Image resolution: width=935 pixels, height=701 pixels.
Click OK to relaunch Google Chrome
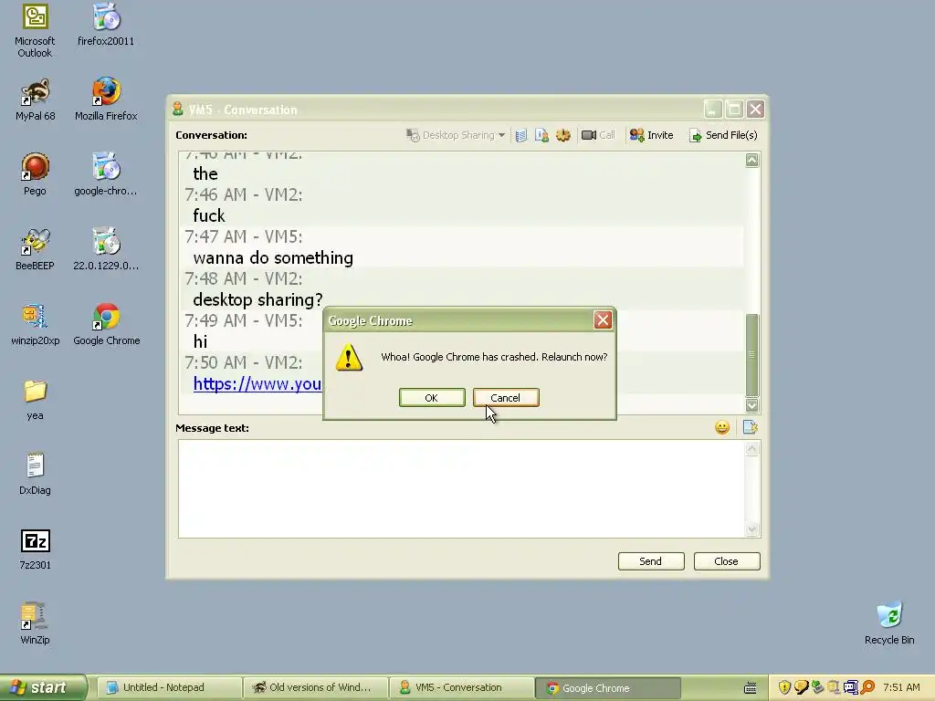tap(432, 398)
